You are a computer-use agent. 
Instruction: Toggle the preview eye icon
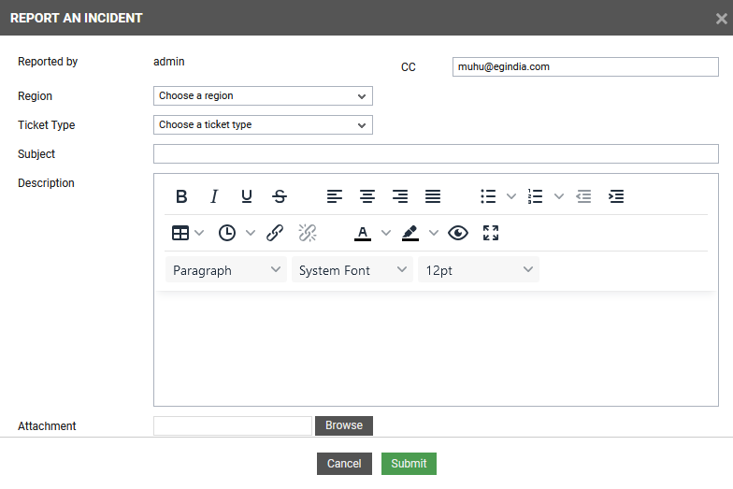tap(458, 233)
